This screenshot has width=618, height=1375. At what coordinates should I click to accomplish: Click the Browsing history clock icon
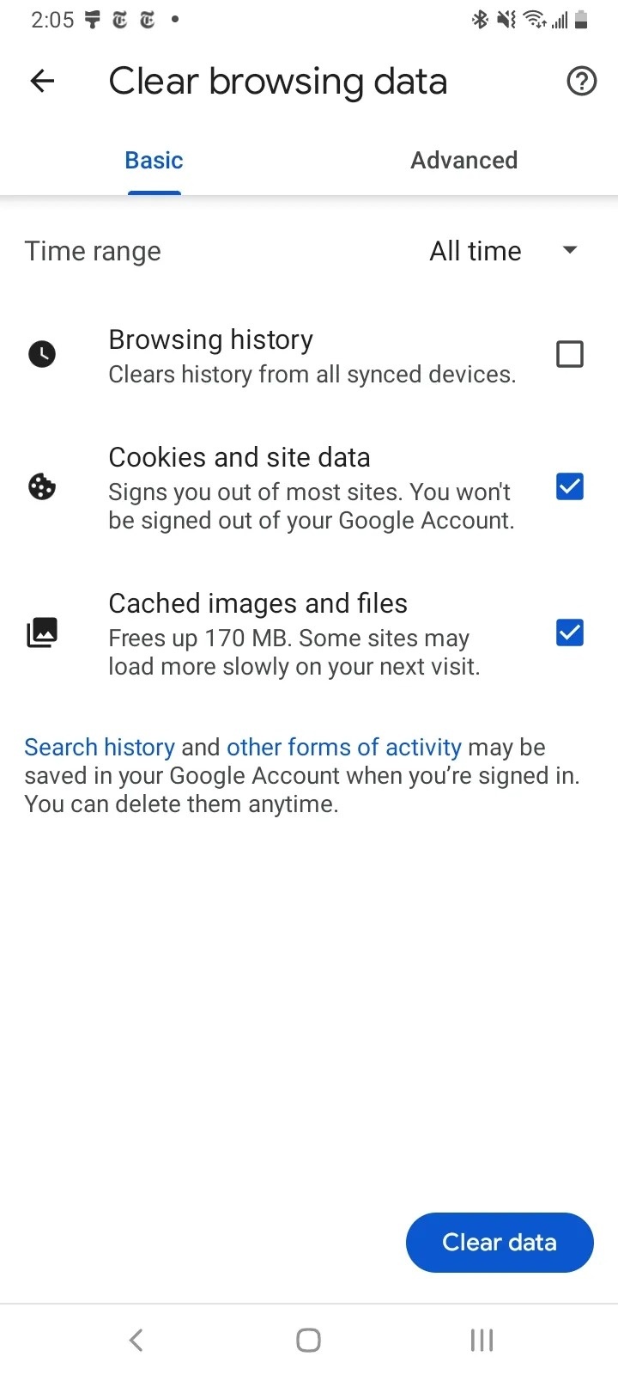(x=42, y=353)
